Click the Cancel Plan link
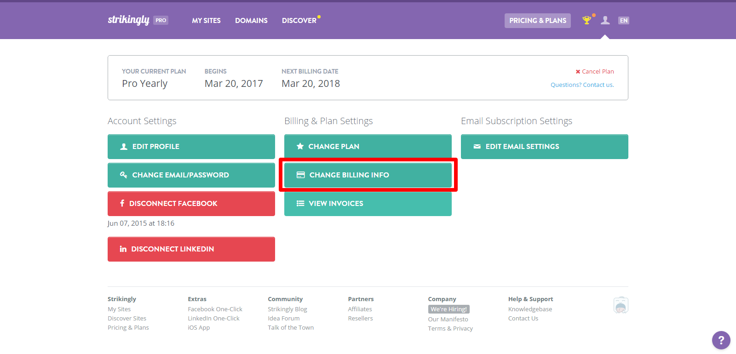The width and height of the screenshot is (736, 354). [x=595, y=71]
